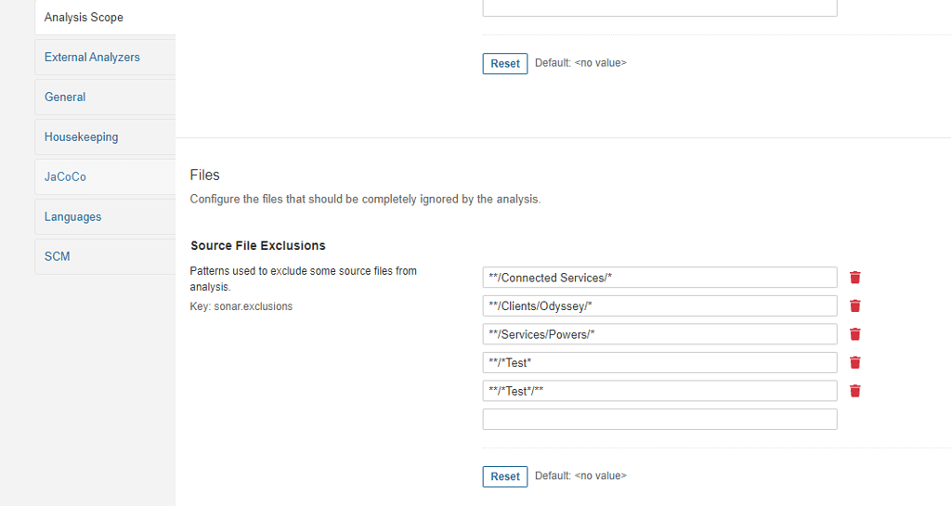Edit the **/Clients/Odyssey/* pattern field

click(x=659, y=306)
